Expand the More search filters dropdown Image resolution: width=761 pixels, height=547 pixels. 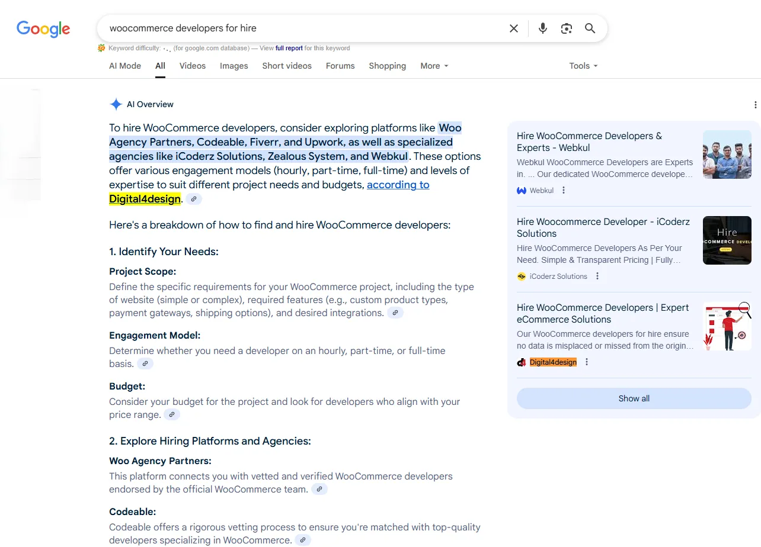click(x=434, y=66)
